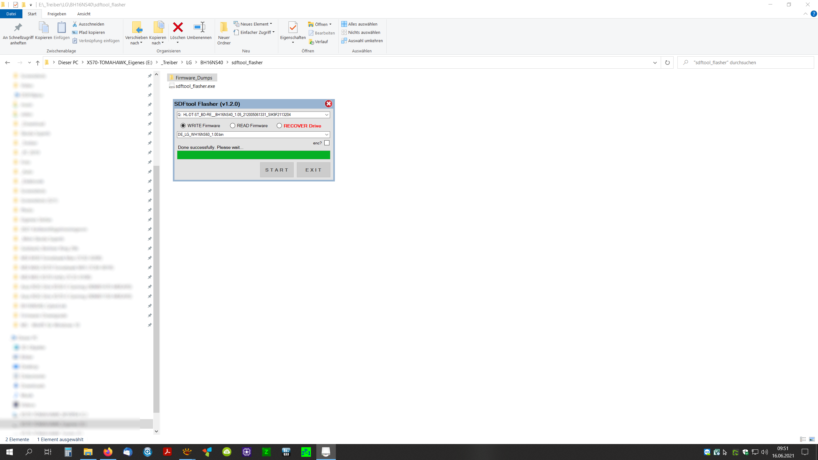This screenshot has width=818, height=460.
Task: Switch to the Ansicht ribbon tab
Action: click(84, 14)
